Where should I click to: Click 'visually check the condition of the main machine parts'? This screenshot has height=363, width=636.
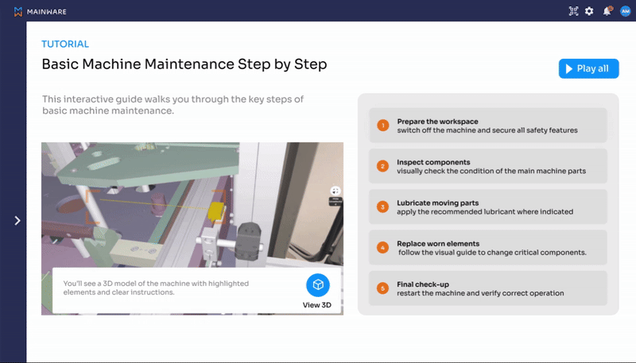tap(491, 171)
